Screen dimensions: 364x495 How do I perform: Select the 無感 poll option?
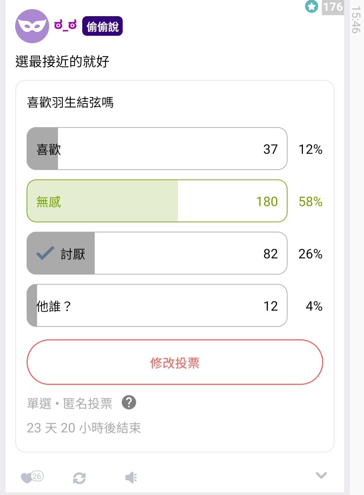pos(157,201)
